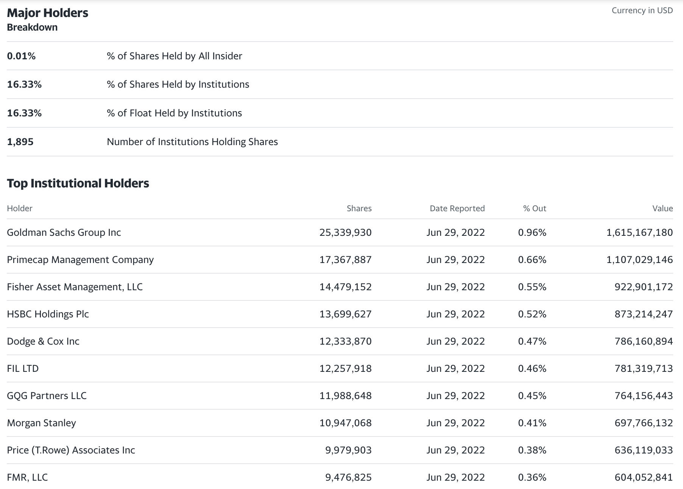683x489 pixels.
Task: Click Goldman Sachs 0.96% out
Action: coord(532,232)
